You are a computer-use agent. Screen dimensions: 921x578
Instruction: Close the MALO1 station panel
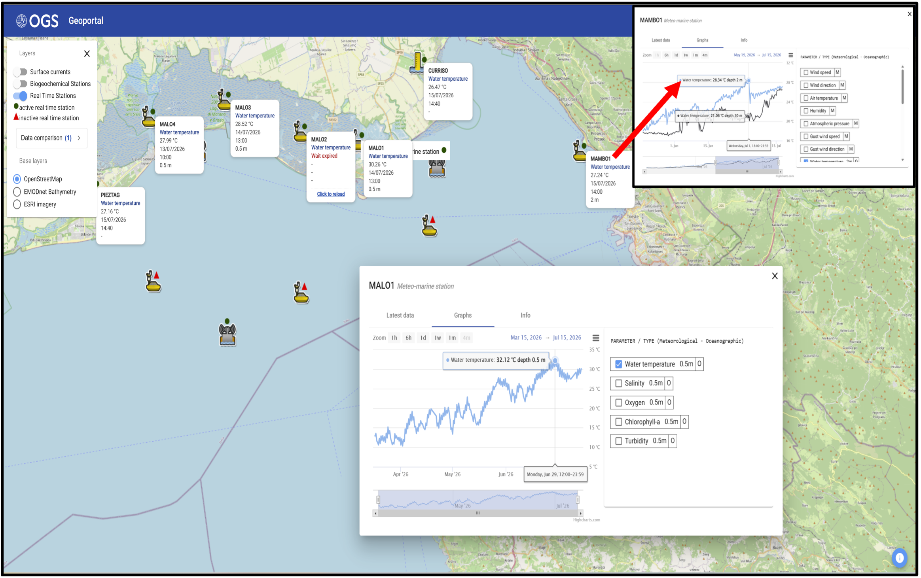(775, 276)
